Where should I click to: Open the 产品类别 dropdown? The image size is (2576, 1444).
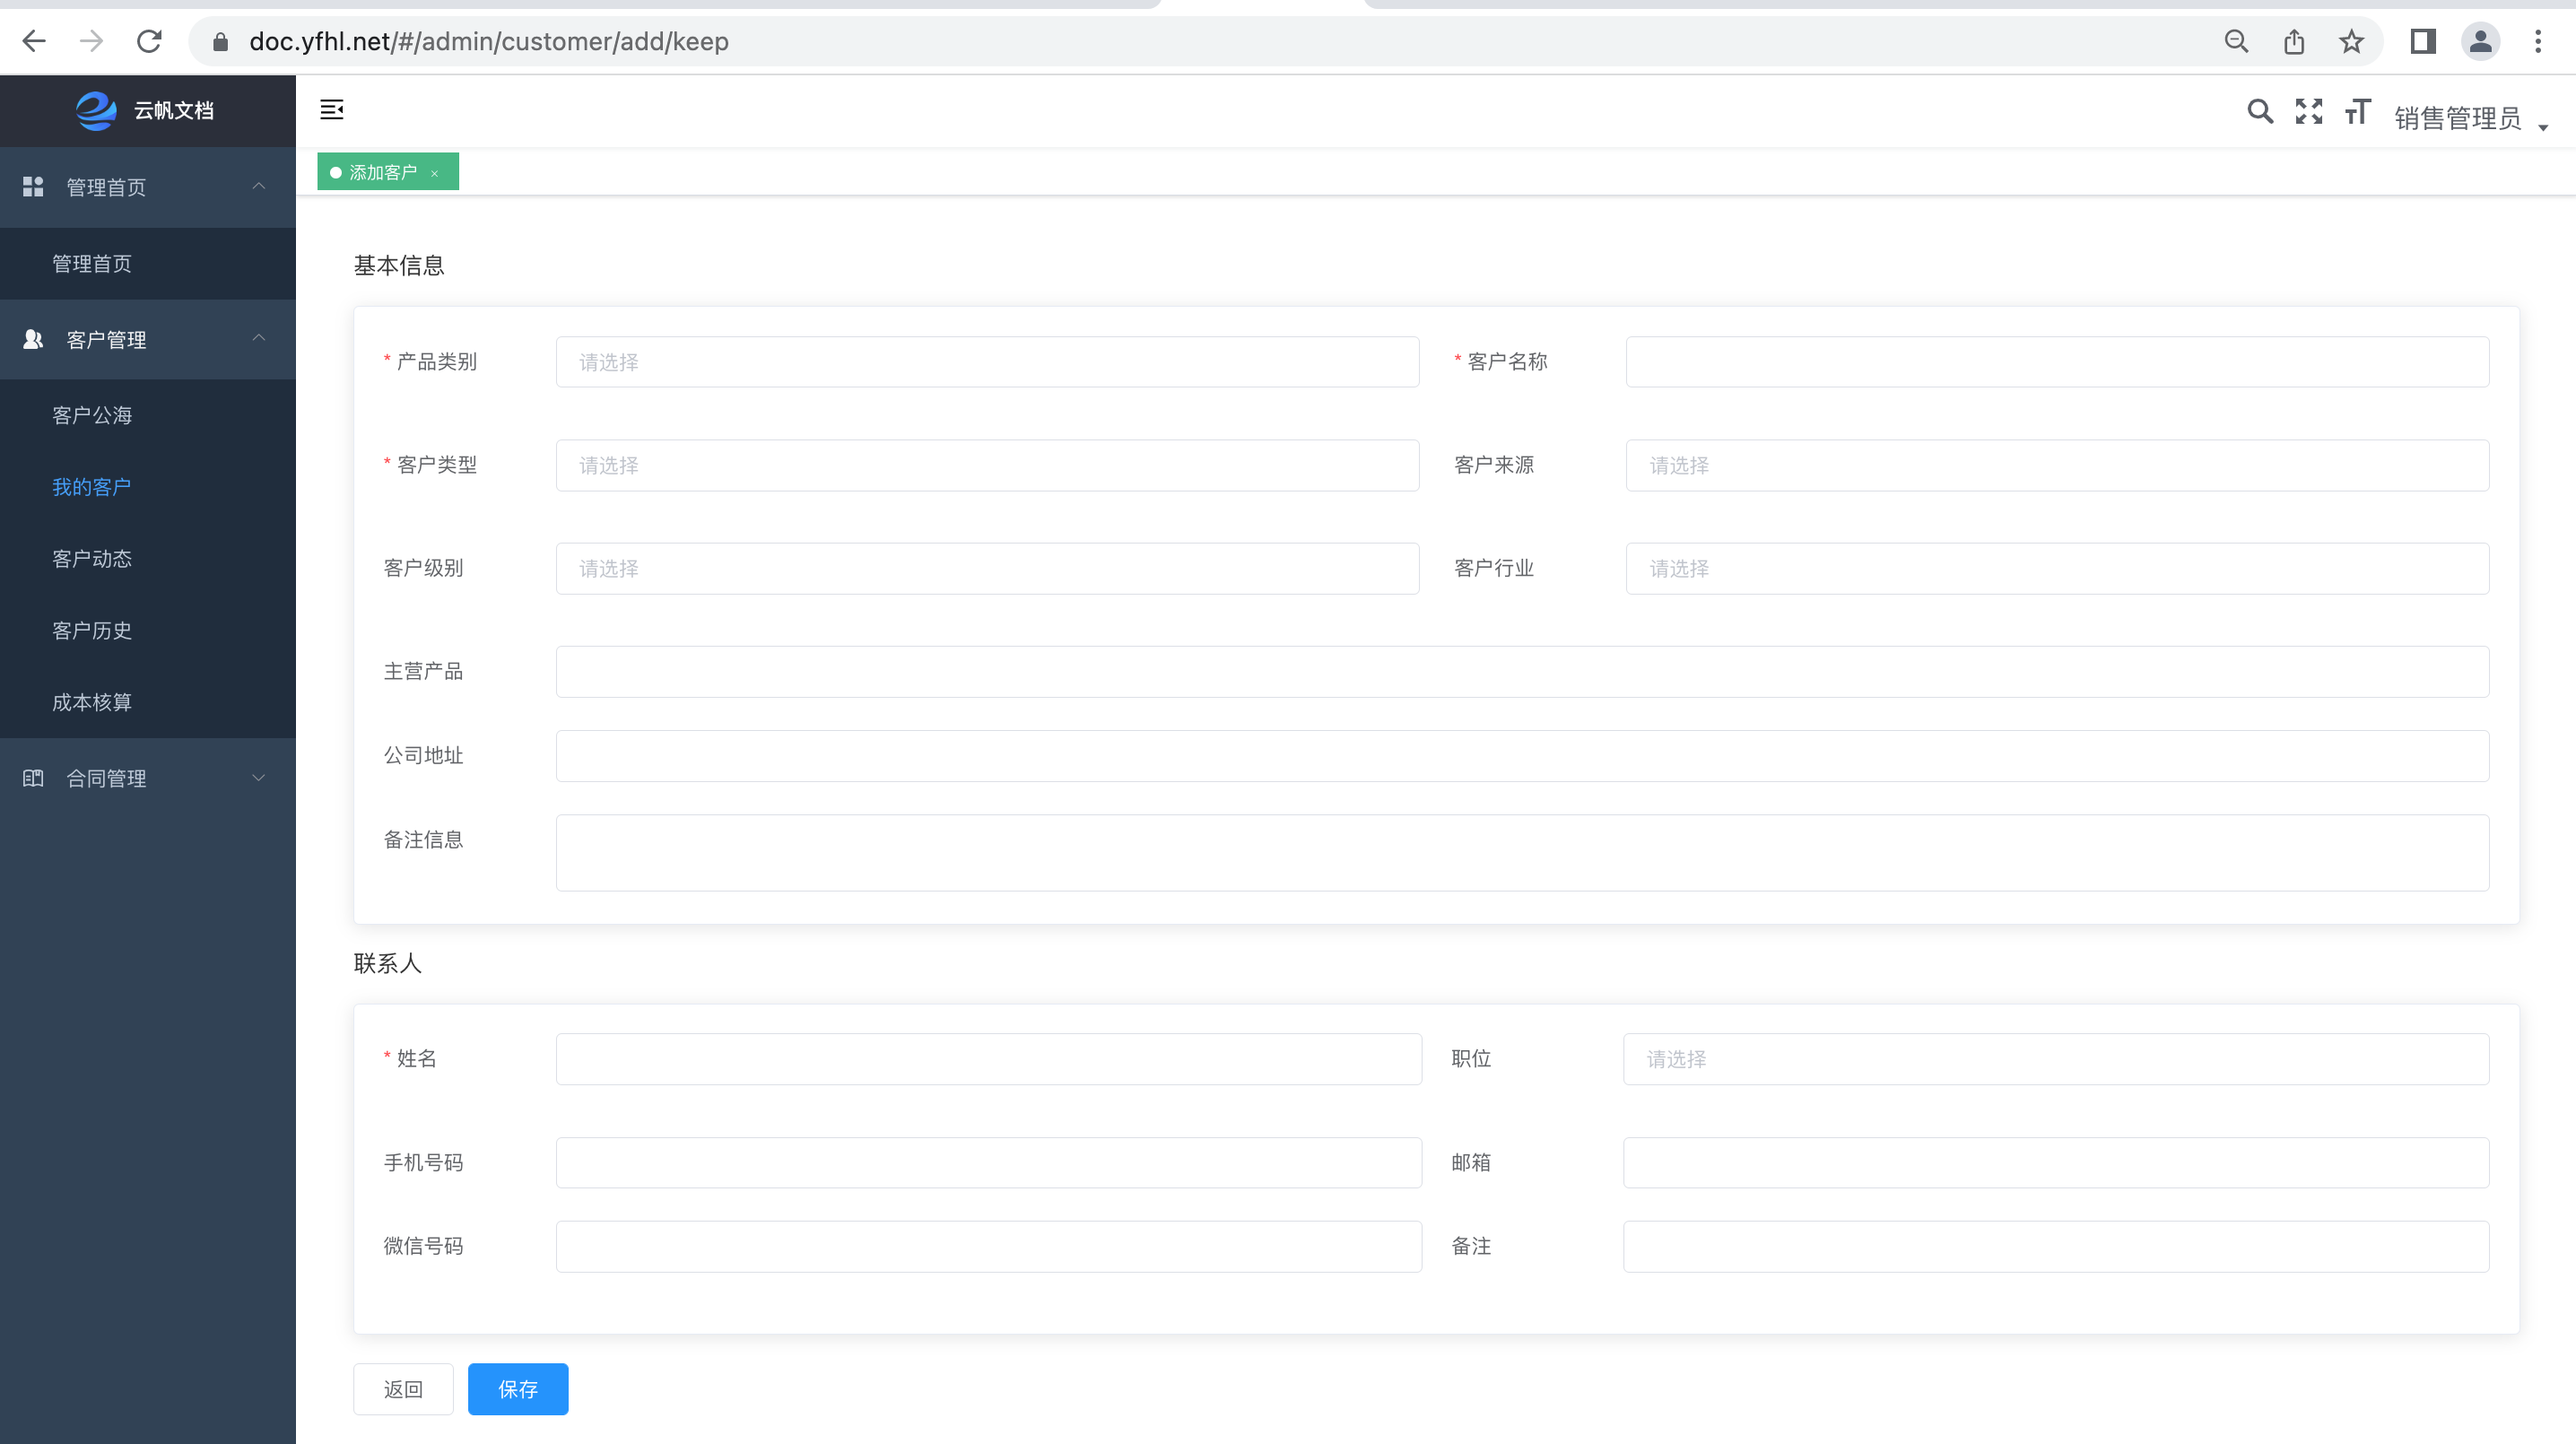(x=987, y=362)
